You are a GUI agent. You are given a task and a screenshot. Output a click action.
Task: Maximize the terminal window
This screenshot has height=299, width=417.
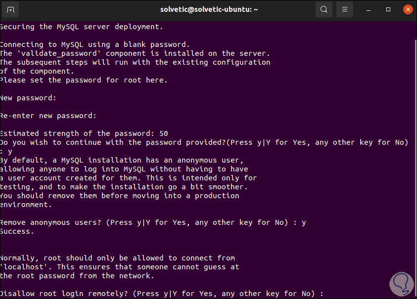[x=388, y=9]
